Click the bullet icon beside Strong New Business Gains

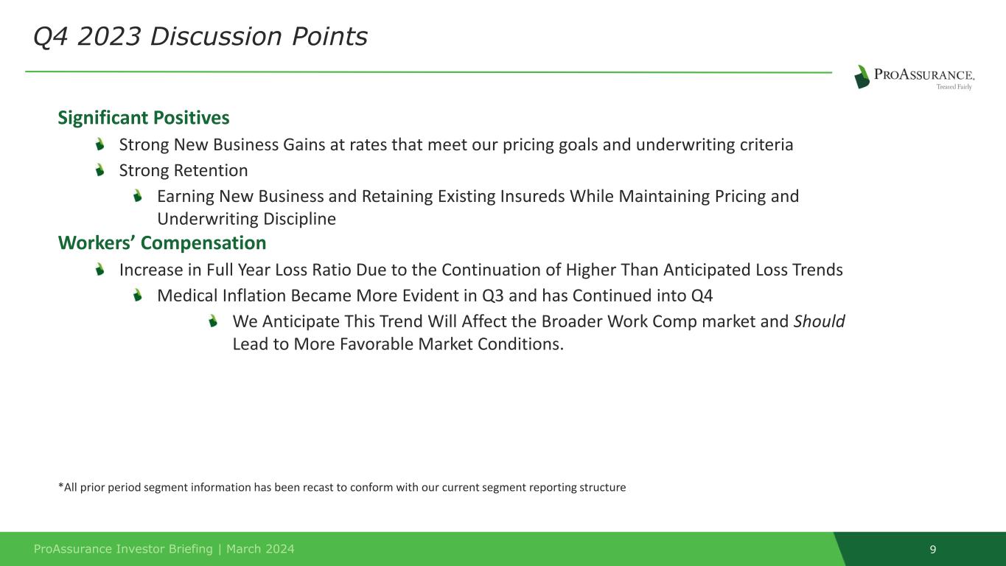click(100, 144)
